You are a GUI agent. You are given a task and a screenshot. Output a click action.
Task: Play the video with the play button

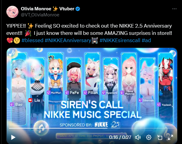[x=13, y=137]
